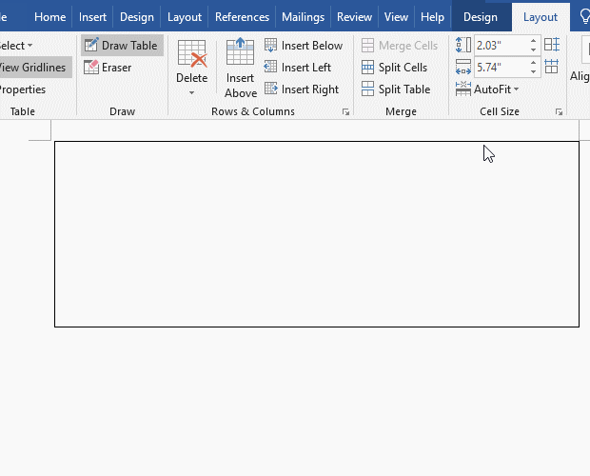Click Insert Below row icon

click(x=271, y=46)
